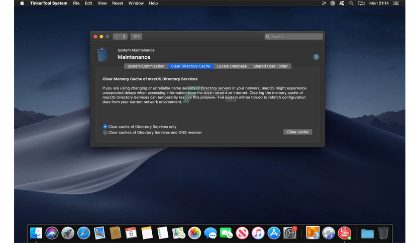Switch to System Optimization tab
This screenshot has width=420, height=243.
pyautogui.click(x=146, y=66)
